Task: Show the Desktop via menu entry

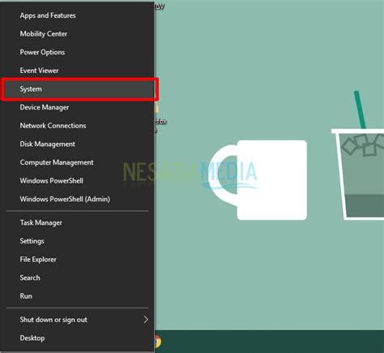Action: (x=77, y=338)
